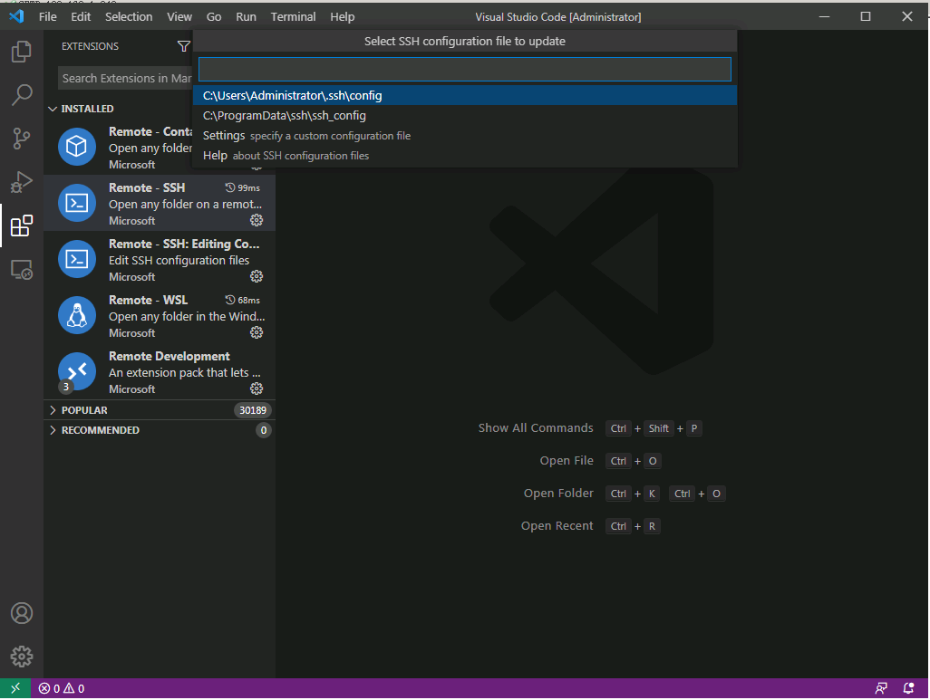
Task: Open the Source Control view
Action: pos(22,139)
